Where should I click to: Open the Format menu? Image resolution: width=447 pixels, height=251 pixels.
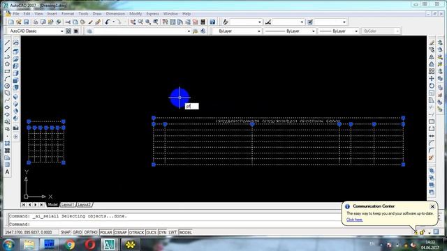click(x=68, y=14)
